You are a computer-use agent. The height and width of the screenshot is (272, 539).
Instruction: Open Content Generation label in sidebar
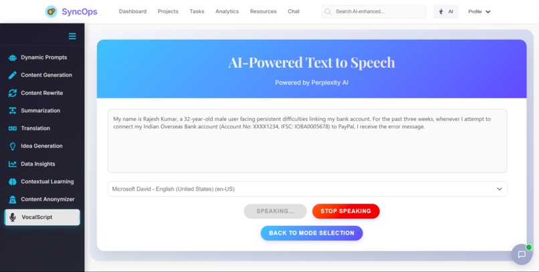[46, 76]
